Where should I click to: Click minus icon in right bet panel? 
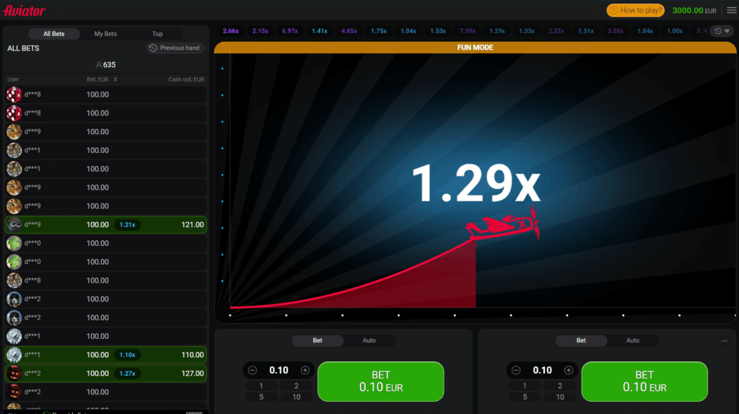pyautogui.click(x=516, y=370)
